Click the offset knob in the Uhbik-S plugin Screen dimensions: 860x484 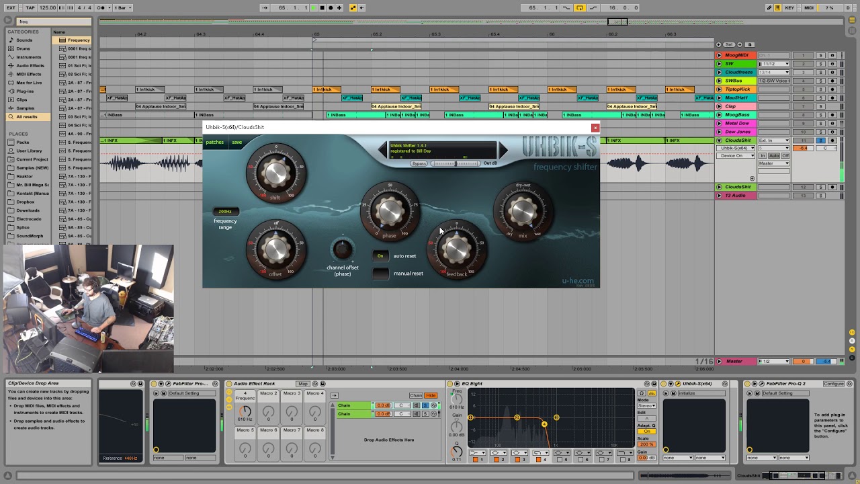click(x=275, y=249)
